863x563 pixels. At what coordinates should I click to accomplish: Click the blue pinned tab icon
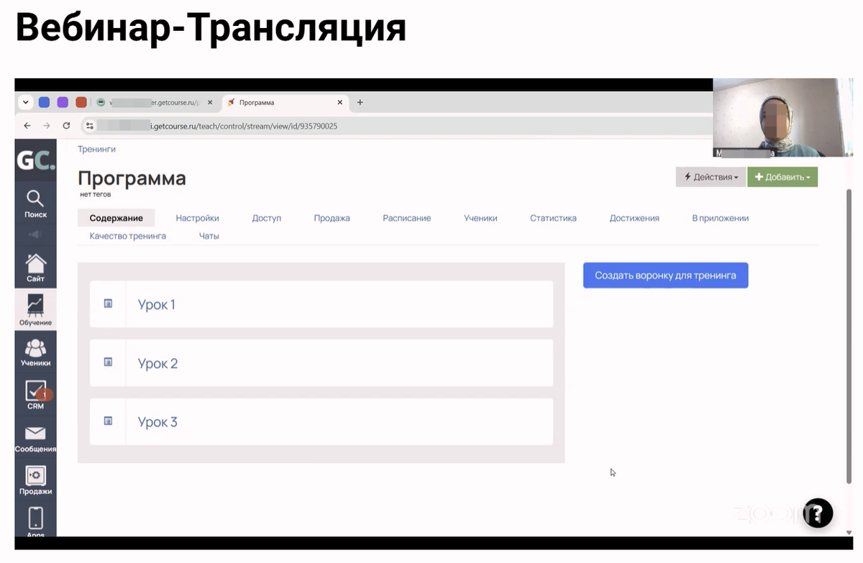pos(44,102)
